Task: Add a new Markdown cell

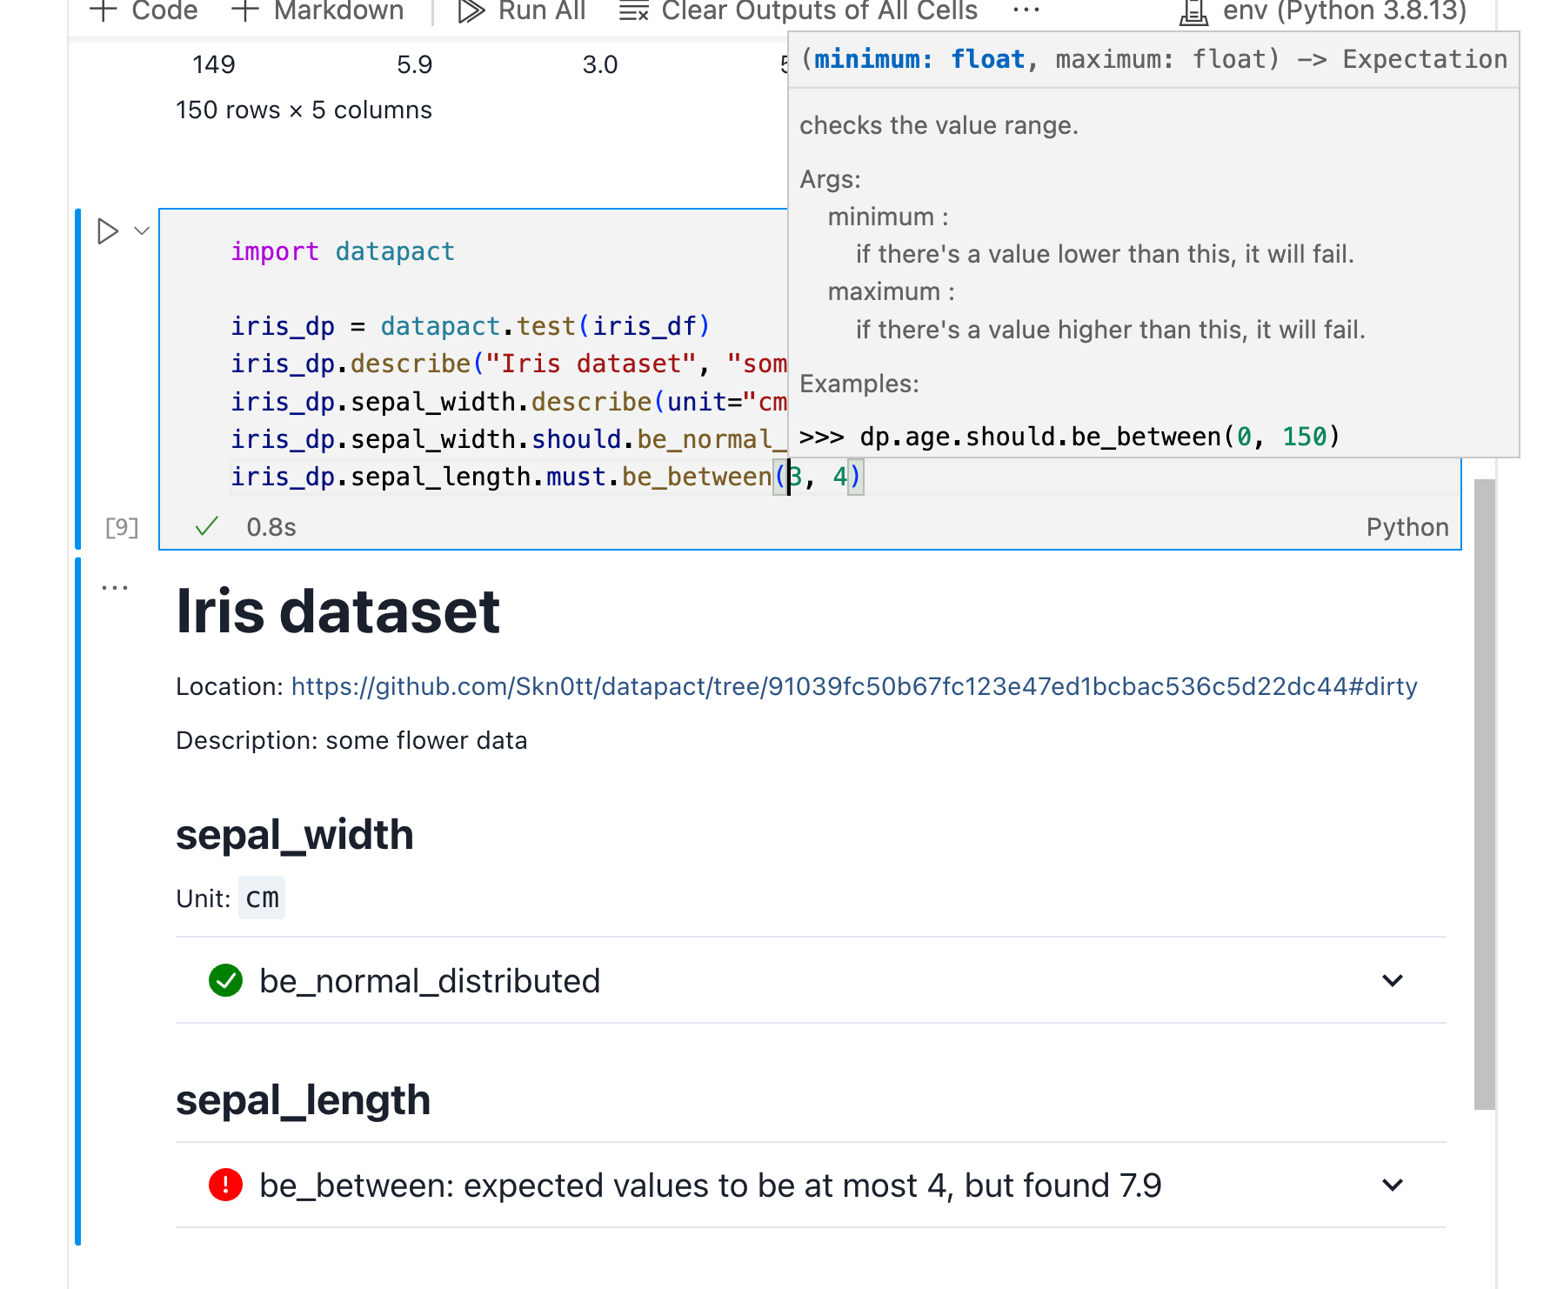Action: pos(317,10)
